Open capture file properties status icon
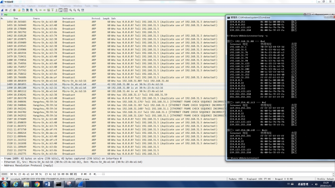This screenshot has height=188, width=335. coord(7,179)
